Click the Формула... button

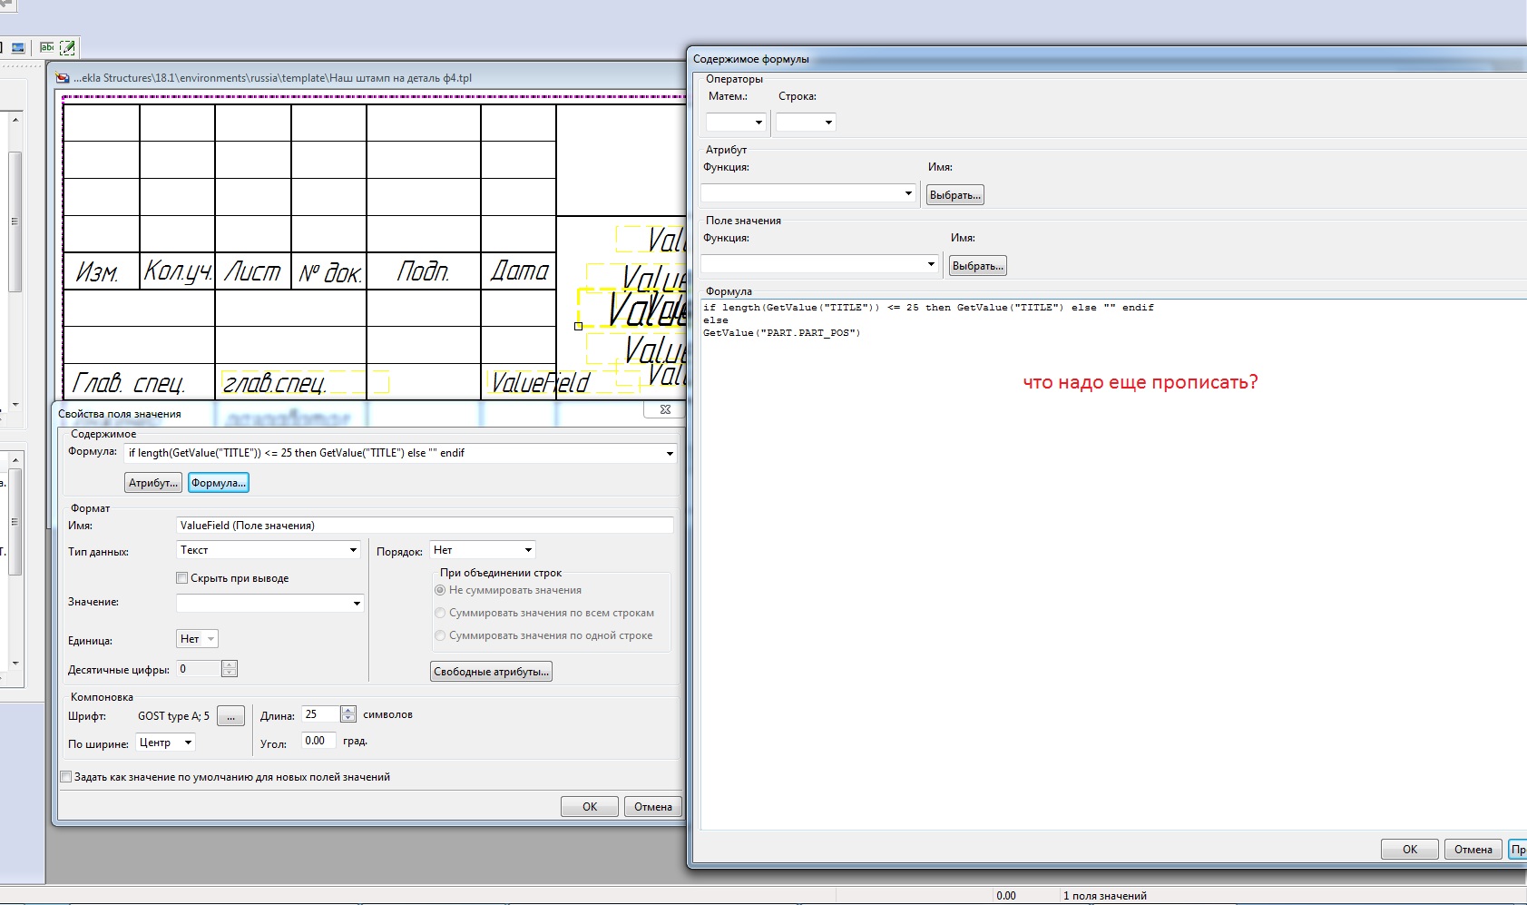coord(218,483)
